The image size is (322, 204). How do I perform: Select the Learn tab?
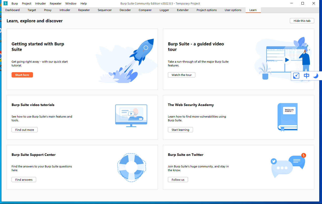[253, 10]
